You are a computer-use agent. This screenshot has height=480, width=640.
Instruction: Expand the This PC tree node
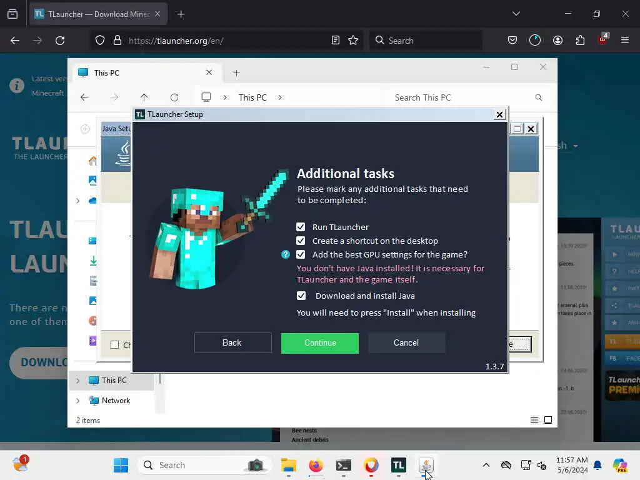point(77,381)
